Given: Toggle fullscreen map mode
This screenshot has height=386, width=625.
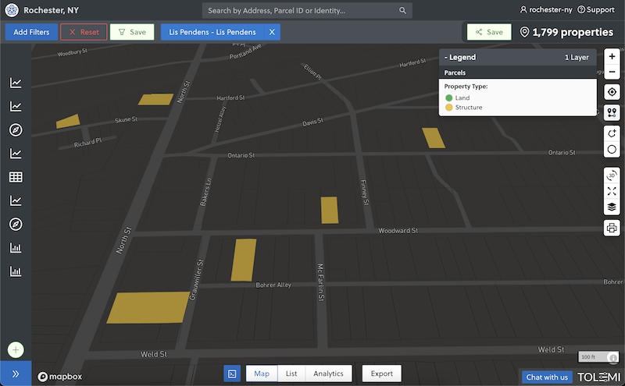Looking at the screenshot, I should pyautogui.click(x=612, y=191).
